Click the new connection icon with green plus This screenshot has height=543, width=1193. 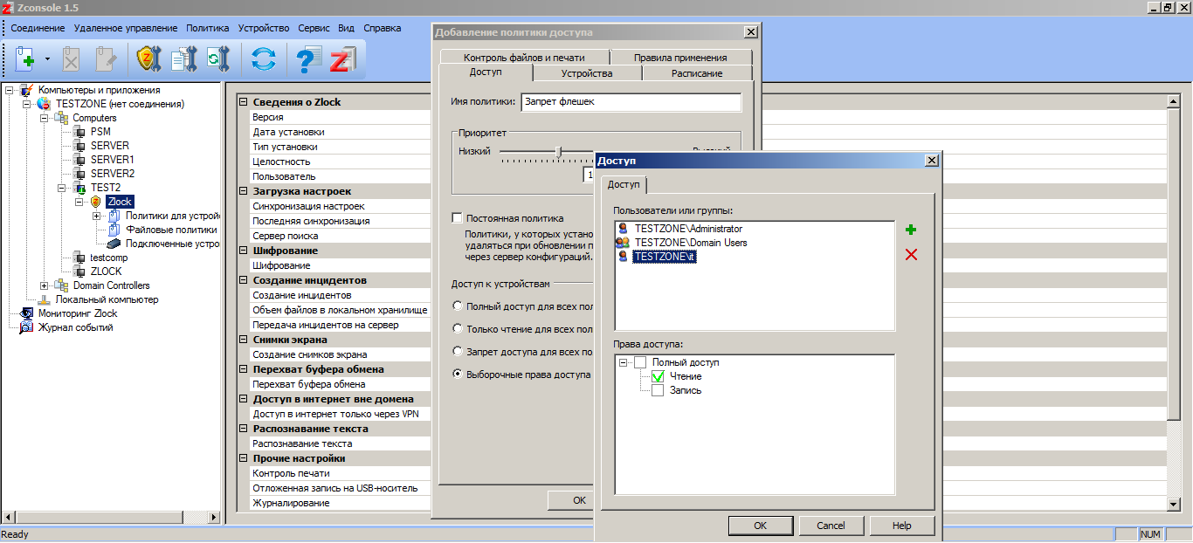[x=26, y=59]
